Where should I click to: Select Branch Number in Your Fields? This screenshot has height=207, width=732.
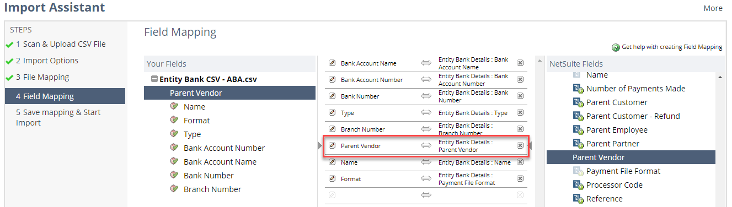(x=212, y=189)
